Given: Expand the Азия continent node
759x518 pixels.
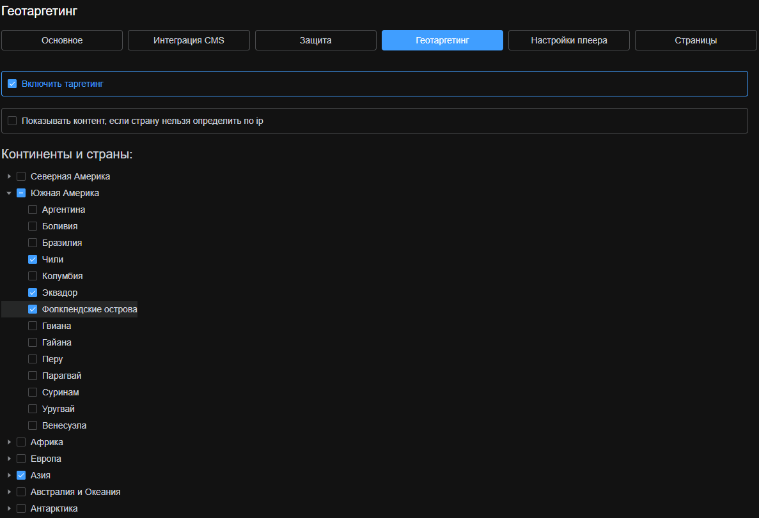Looking at the screenshot, I should (9, 475).
